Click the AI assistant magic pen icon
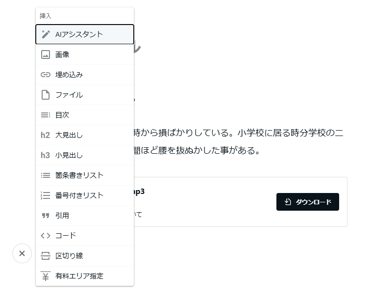 [46, 34]
